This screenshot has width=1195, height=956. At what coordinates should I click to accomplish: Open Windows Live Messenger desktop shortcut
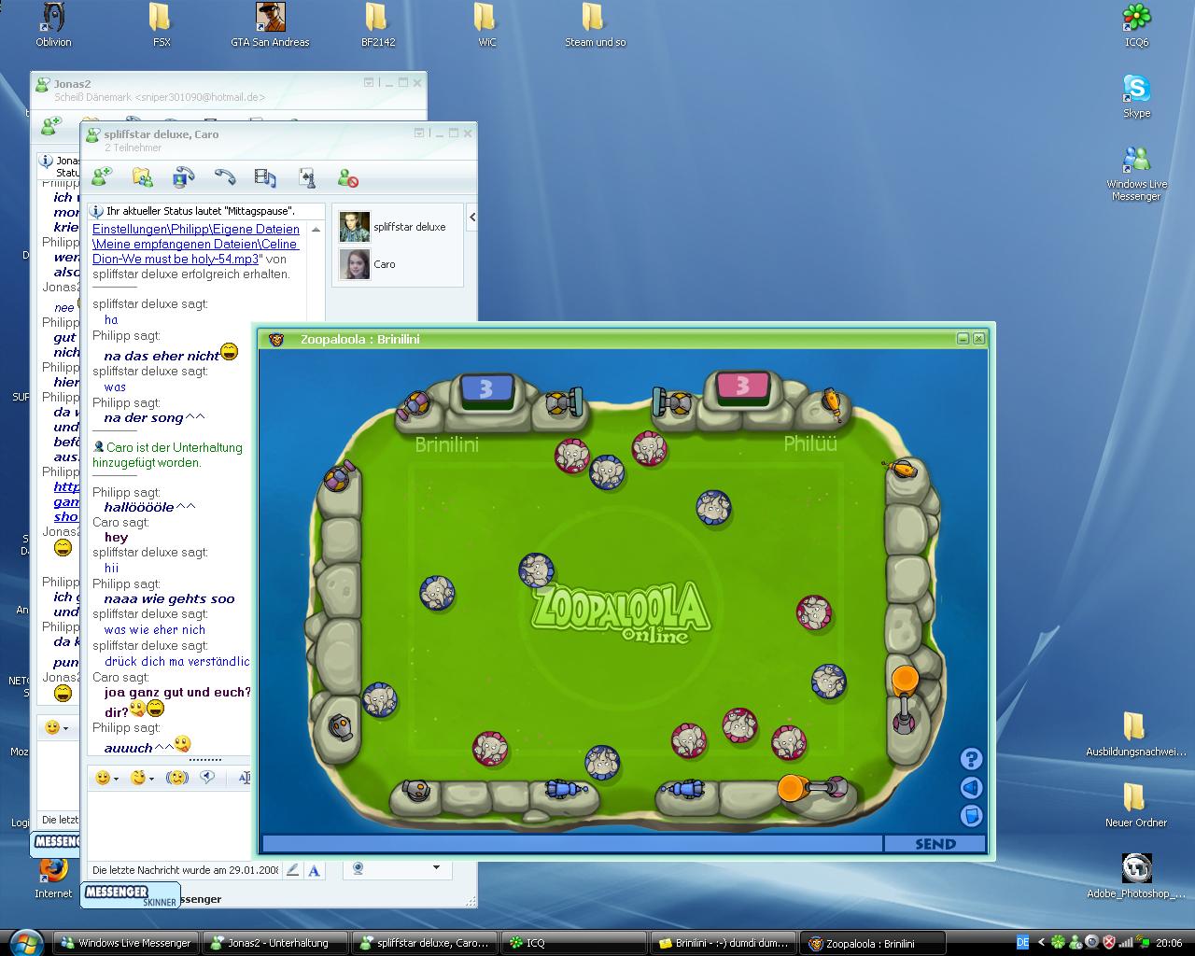1136,173
